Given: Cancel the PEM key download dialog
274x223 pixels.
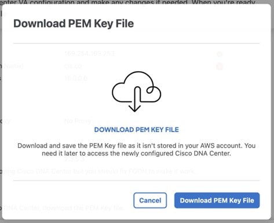Looking at the screenshot, I should 150,200.
